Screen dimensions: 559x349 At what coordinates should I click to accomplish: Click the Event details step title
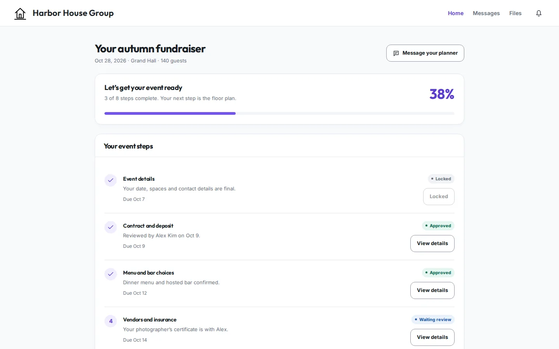pos(139,179)
